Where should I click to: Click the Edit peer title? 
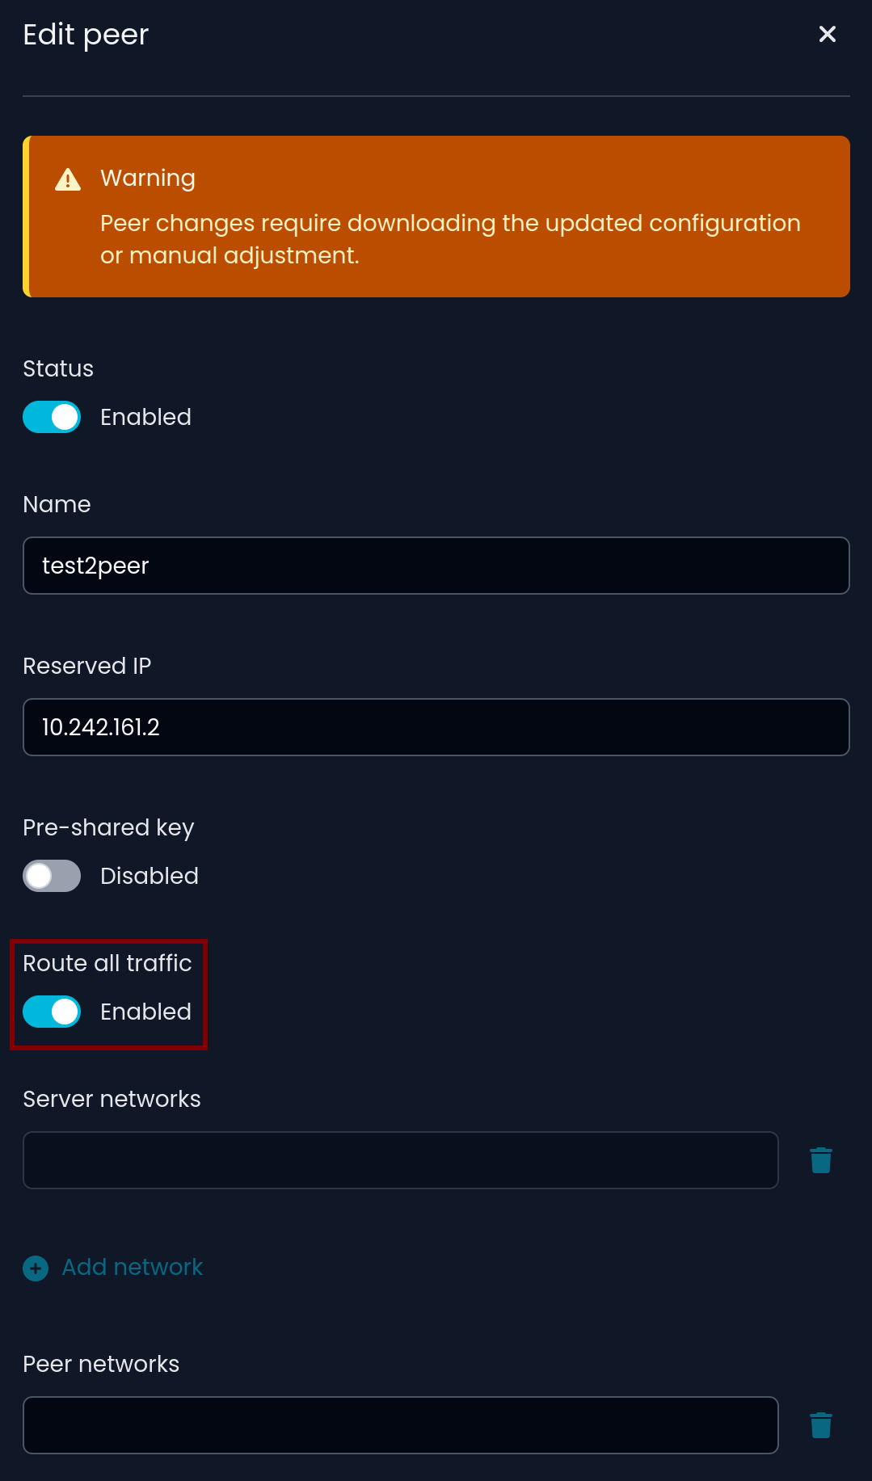pyautogui.click(x=86, y=35)
